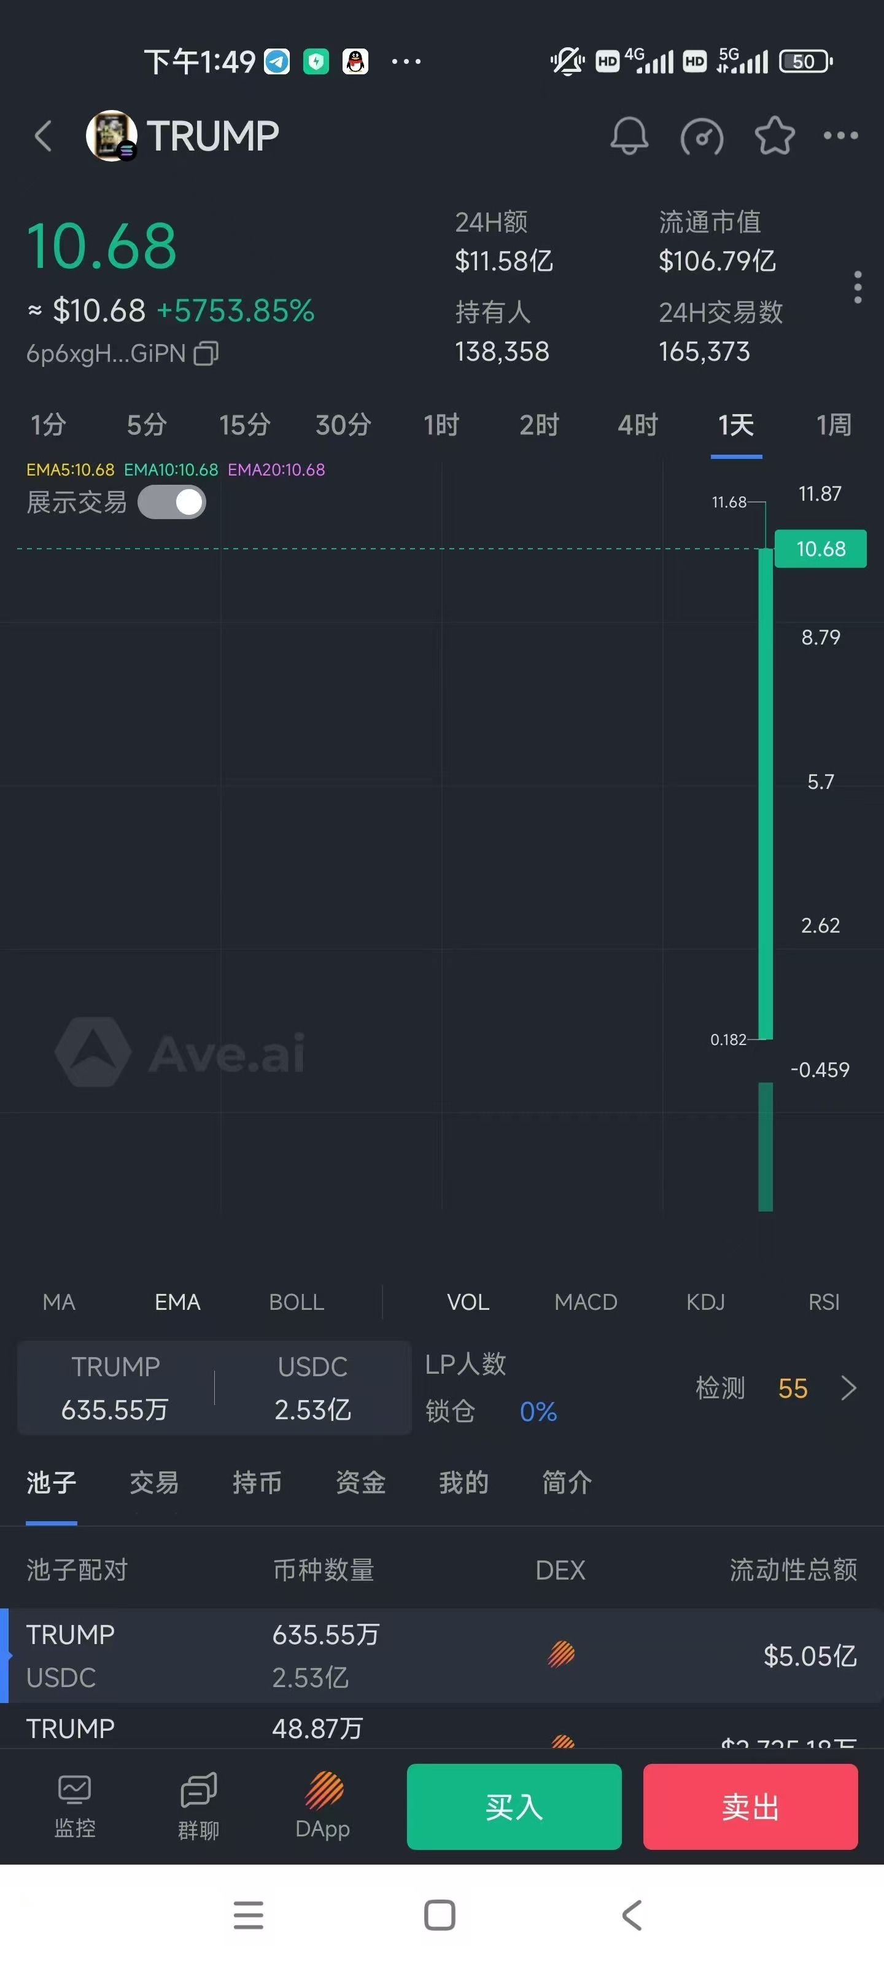The image size is (884, 1966).
Task: Switch to the 持币 tab
Action: [257, 1482]
